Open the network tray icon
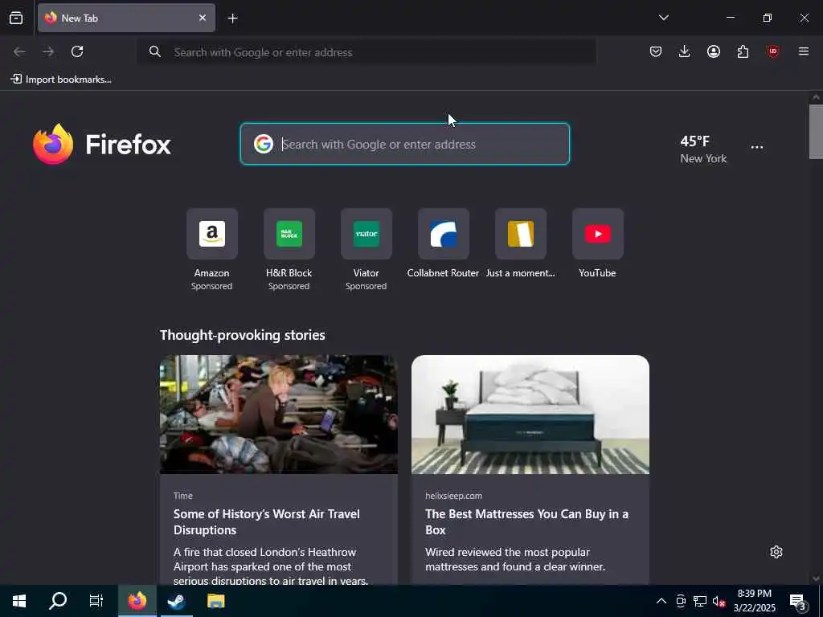This screenshot has height=617, width=823. (x=700, y=601)
